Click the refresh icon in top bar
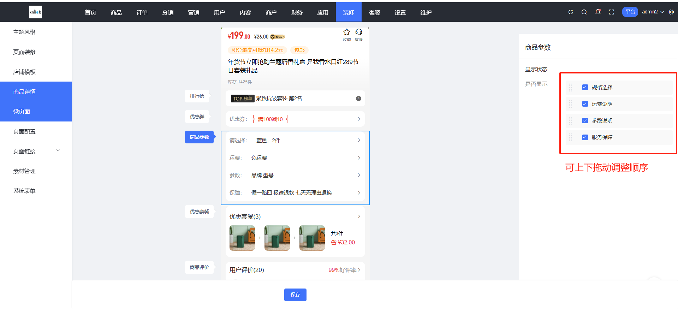The height and width of the screenshot is (309, 678). (x=570, y=12)
